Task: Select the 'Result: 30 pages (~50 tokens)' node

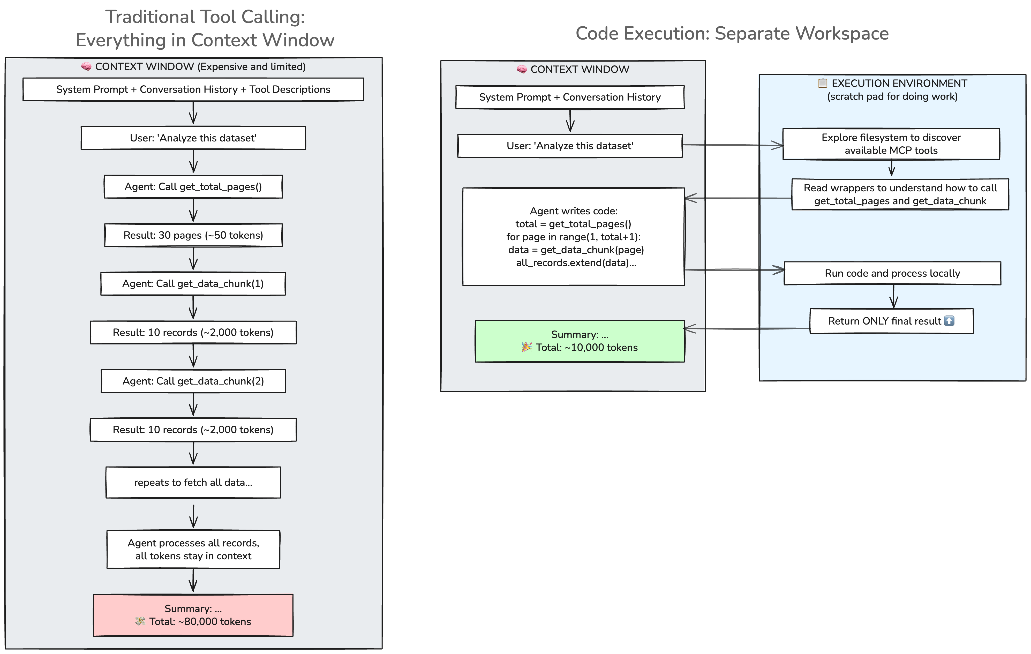Action: [x=193, y=235]
